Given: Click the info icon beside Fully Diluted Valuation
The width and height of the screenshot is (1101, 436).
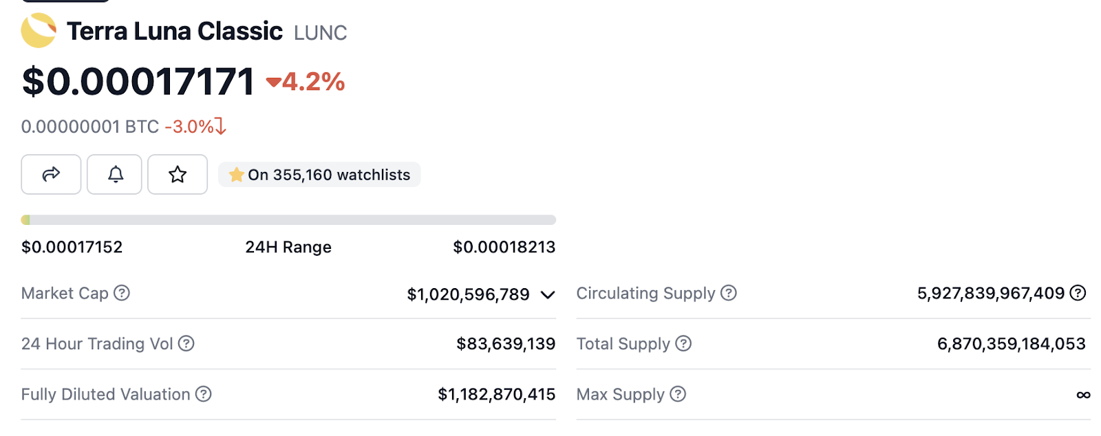Looking at the screenshot, I should coord(203,394).
